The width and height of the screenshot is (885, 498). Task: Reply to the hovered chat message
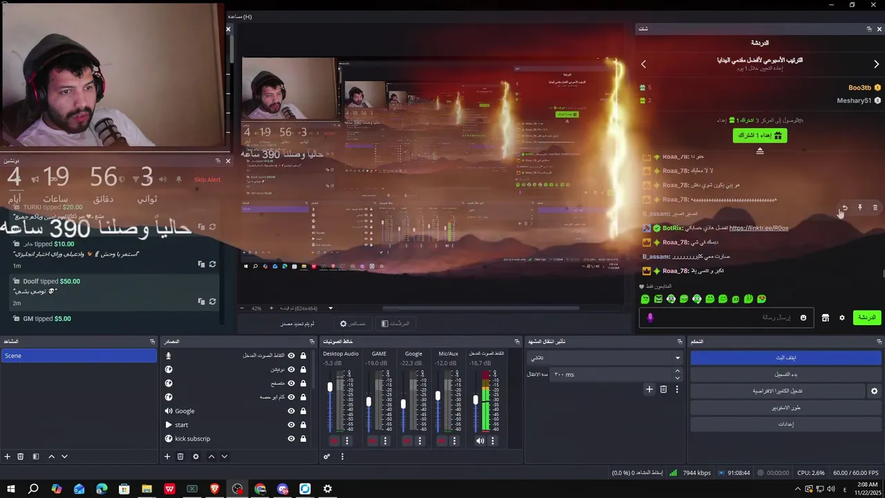[844, 207]
